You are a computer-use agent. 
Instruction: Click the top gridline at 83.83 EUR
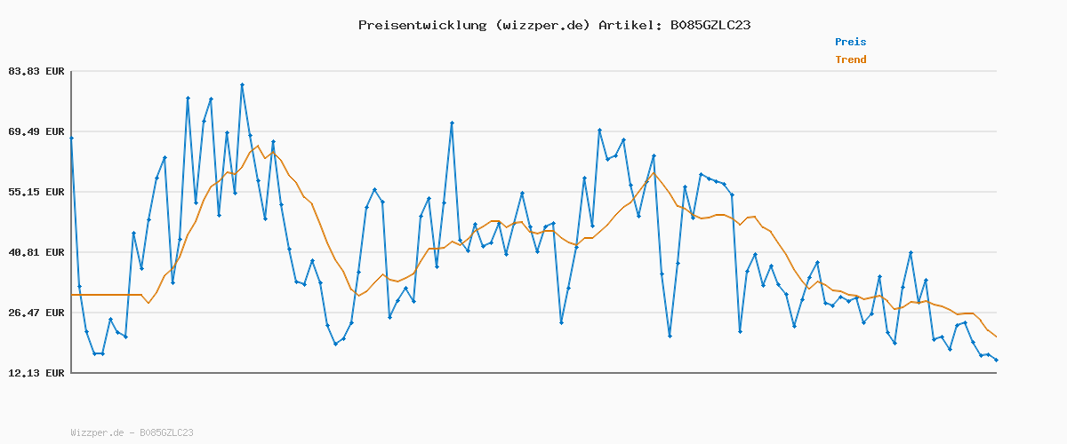[x=533, y=71]
